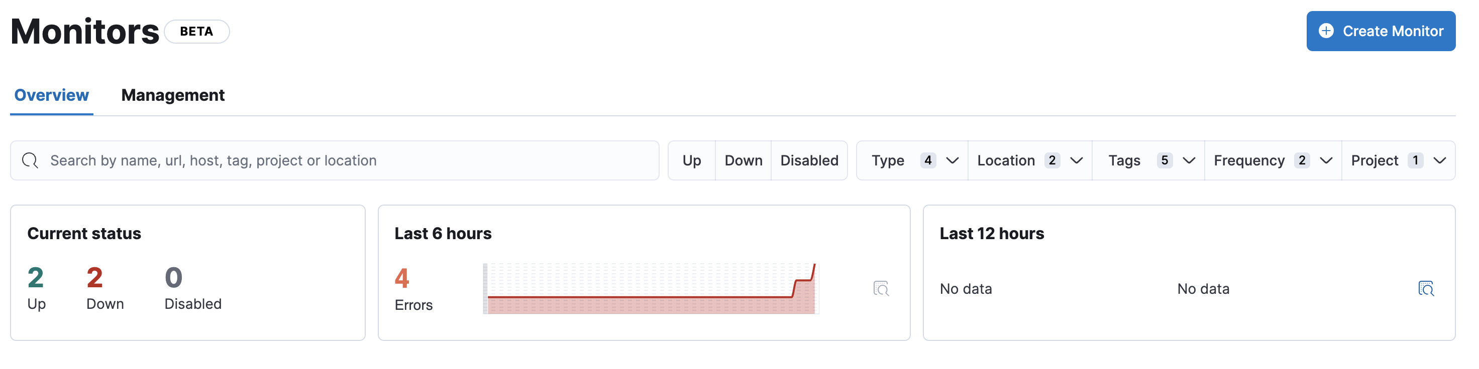Toggle the Disabled status filter

pyautogui.click(x=809, y=160)
